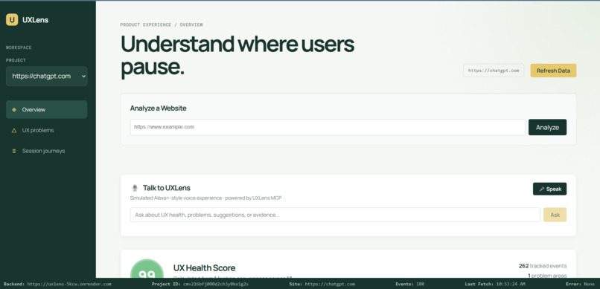
Task: Click the 262 tracked events text
Action: [543, 266]
